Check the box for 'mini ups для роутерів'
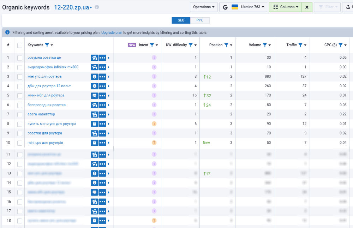The width and height of the screenshot is (353, 228). [x=20, y=143]
